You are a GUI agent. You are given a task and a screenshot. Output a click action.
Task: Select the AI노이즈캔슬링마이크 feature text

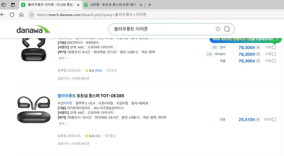pyautogui.click(x=109, y=108)
